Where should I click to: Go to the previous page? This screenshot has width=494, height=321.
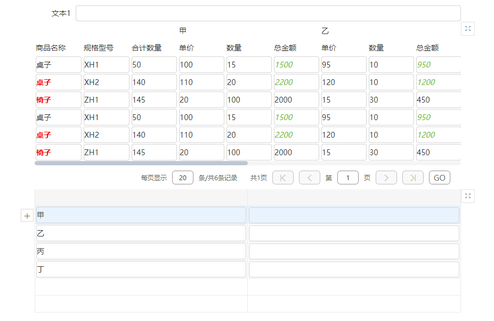310,178
